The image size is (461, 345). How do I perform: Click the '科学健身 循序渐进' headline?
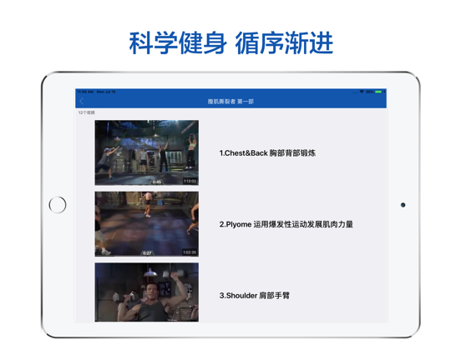click(230, 43)
